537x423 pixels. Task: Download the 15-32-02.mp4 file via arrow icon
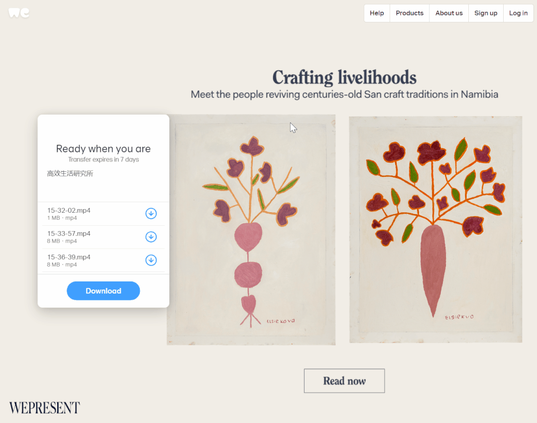click(151, 213)
